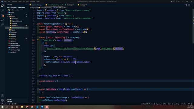Open index.css in the explorer
Image resolution: width=194 pixels, height=109 pixels.
point(14,32)
